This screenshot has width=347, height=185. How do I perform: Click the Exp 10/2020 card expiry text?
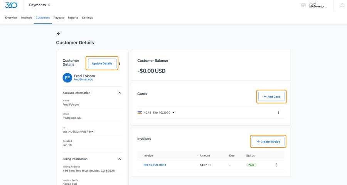(x=162, y=113)
